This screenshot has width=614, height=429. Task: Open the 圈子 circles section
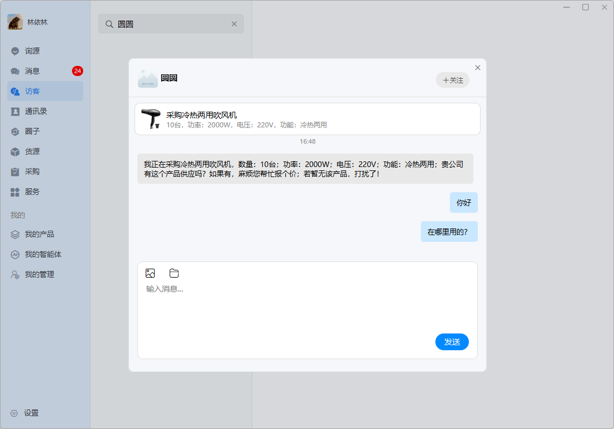45,131
